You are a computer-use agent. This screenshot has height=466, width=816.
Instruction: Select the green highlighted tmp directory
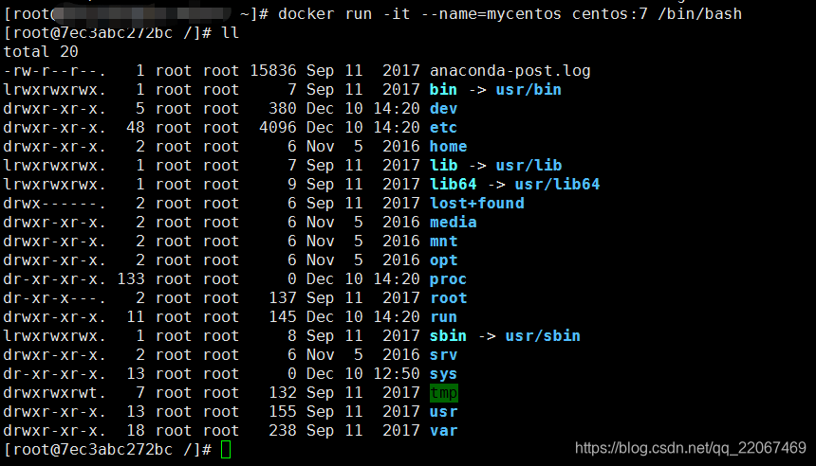[x=443, y=393]
